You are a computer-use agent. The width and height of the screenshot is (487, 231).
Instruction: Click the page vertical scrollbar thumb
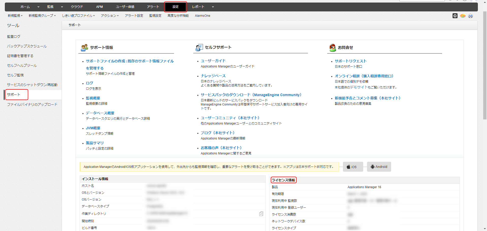click(x=484, y=66)
